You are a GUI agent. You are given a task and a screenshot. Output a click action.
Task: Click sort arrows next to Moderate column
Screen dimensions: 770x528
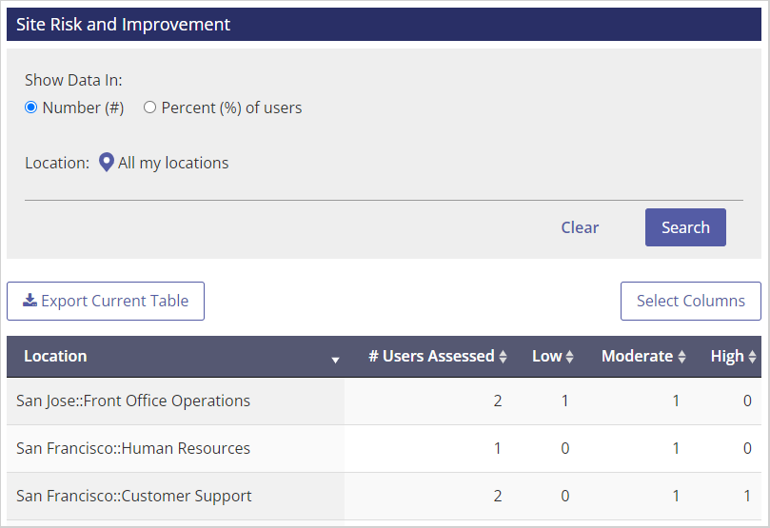coord(681,356)
